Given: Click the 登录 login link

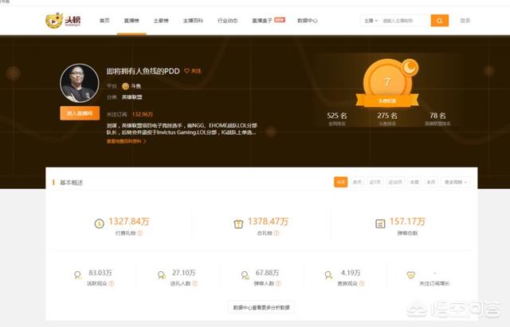Looking at the screenshot, I should coord(465,21).
